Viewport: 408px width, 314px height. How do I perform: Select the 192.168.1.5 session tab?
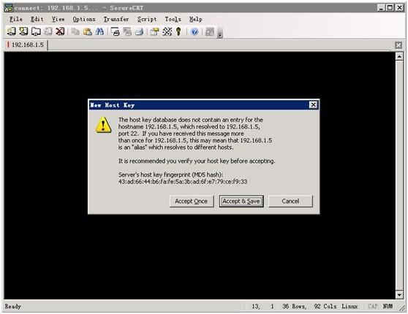click(x=26, y=45)
